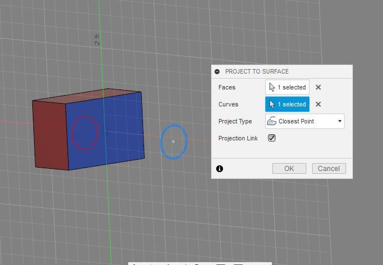The height and width of the screenshot is (265, 383).
Task: Click the Closest Point projection icon
Action: tap(272, 121)
